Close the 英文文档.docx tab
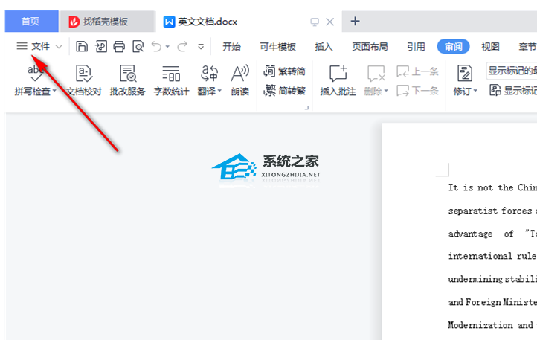 [x=329, y=22]
